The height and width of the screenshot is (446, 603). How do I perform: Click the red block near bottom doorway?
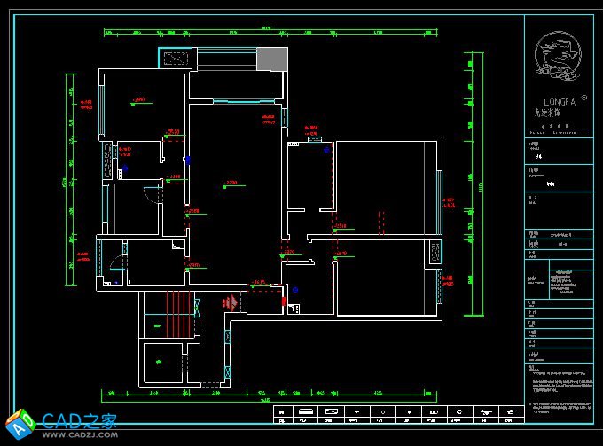click(284, 301)
